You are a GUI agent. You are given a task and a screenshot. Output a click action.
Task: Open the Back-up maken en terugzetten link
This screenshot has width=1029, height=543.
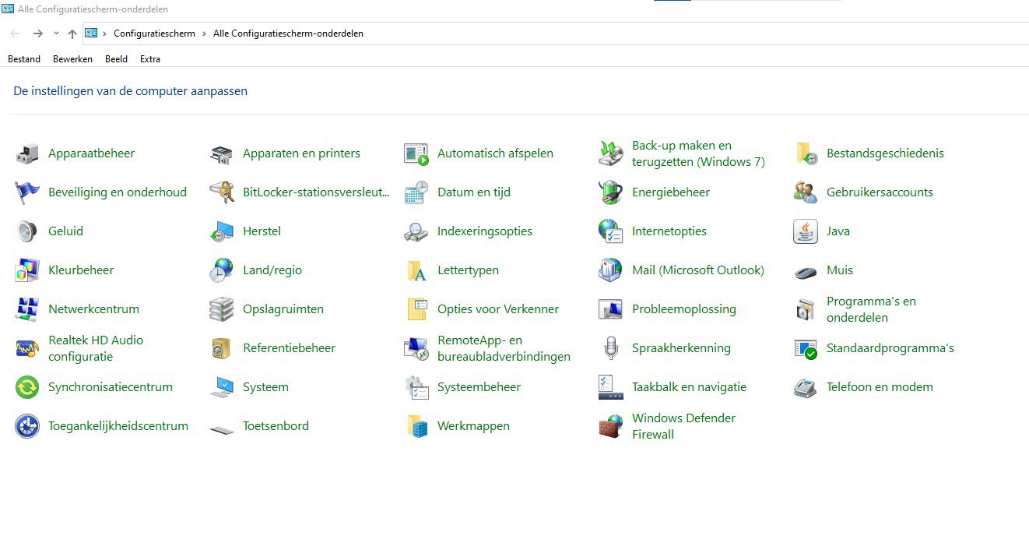click(698, 153)
